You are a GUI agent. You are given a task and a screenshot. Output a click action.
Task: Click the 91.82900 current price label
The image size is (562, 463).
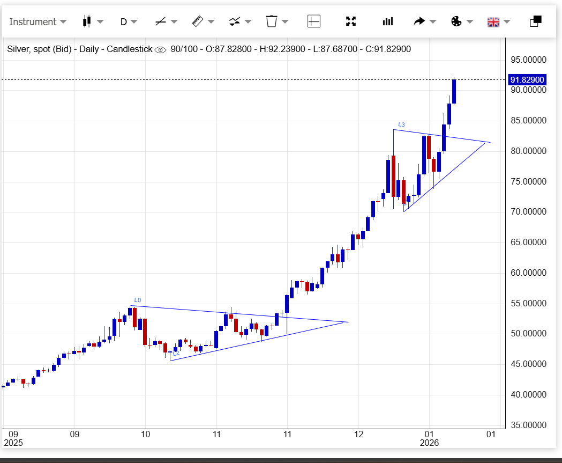[x=527, y=80]
